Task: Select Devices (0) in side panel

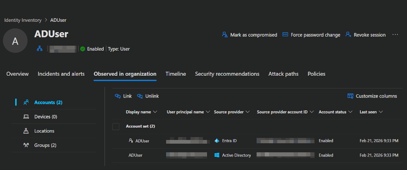Action: click(45, 117)
